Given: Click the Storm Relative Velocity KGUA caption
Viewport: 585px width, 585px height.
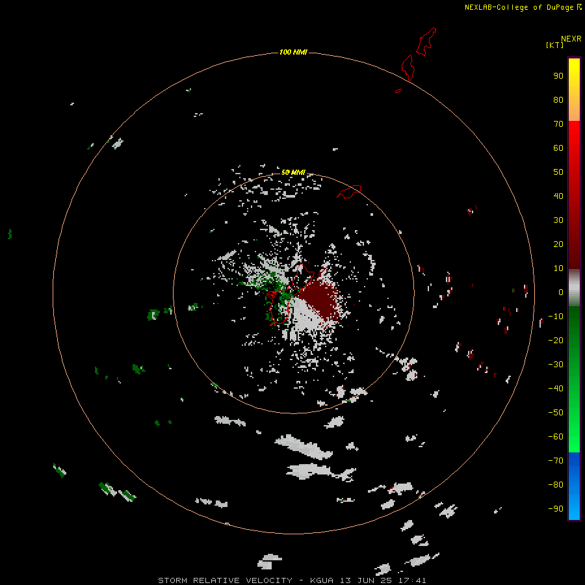Looking at the screenshot, I should [292, 580].
